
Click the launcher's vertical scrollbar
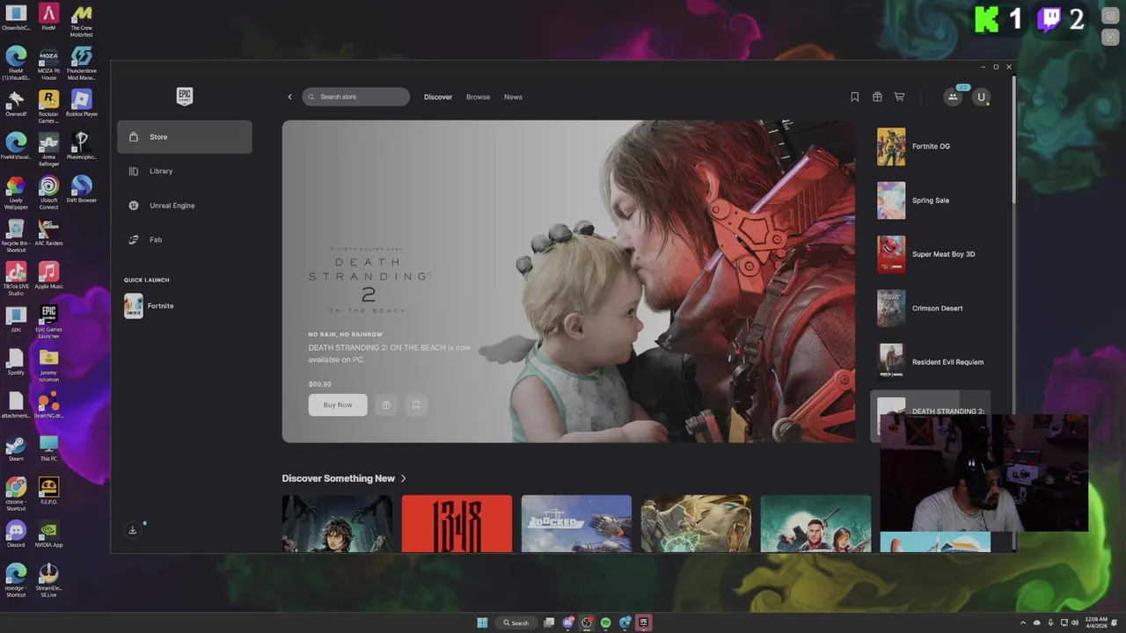1013,141
